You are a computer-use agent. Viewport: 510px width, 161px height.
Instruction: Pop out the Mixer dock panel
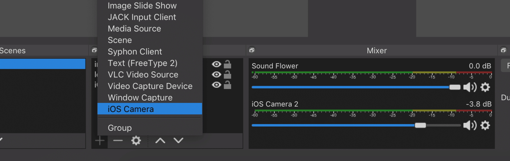pos(252,50)
